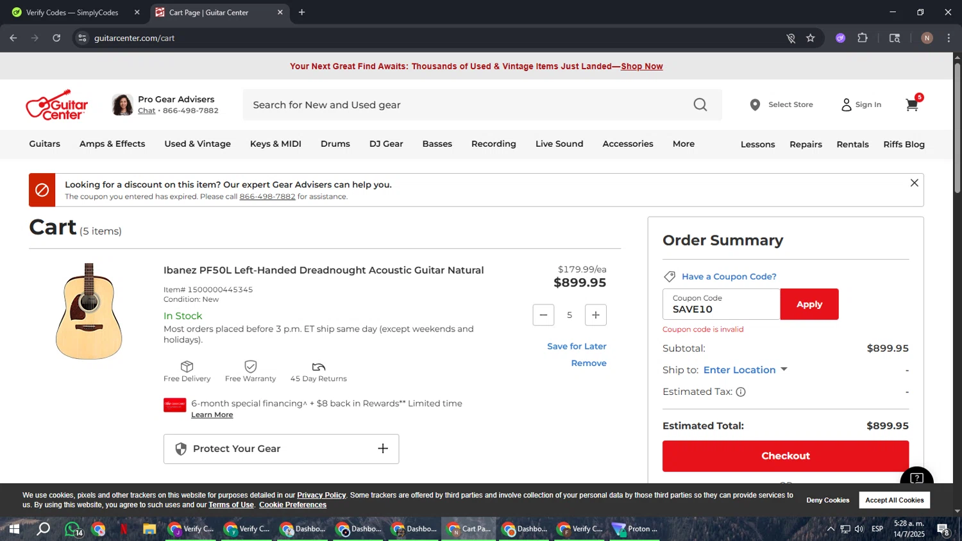Image resolution: width=962 pixels, height=541 pixels.
Task: Click the Guitar Center logo
Action: tap(57, 104)
